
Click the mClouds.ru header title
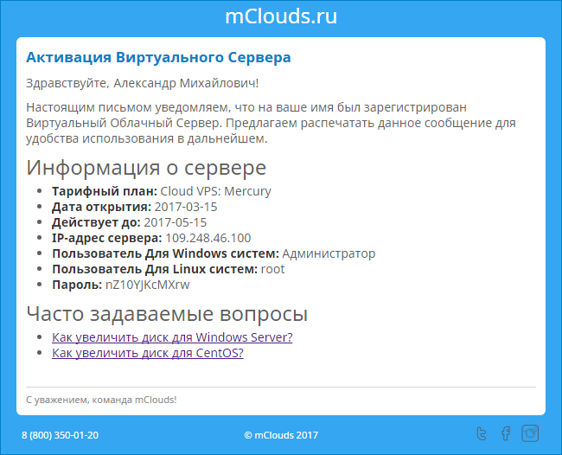coord(281,16)
